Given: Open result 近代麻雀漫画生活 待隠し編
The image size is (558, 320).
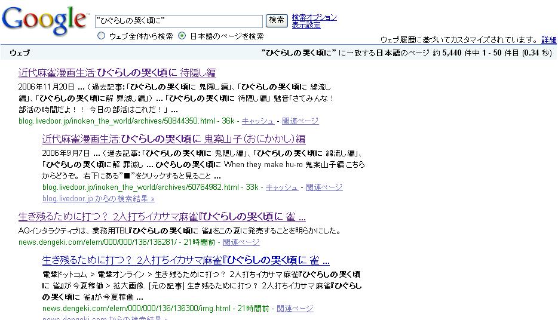Looking at the screenshot, I should point(117,73).
